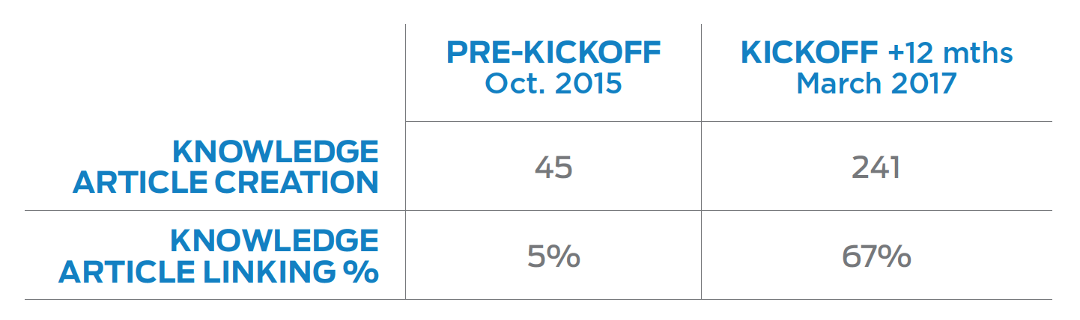This screenshot has height=320, width=1080.
Task: Select the ARTICLE CREATION row label
Action: click(x=225, y=182)
